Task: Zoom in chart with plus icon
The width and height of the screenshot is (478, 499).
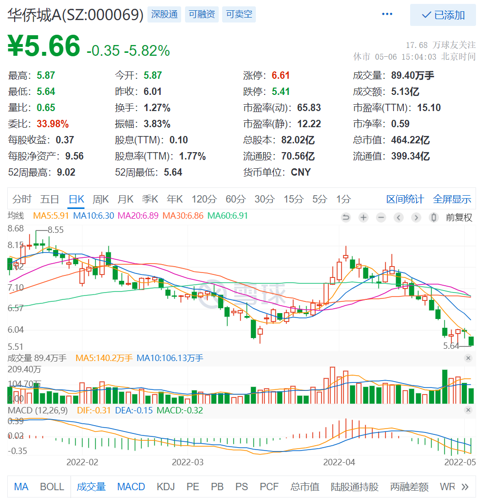Action: pos(363,218)
